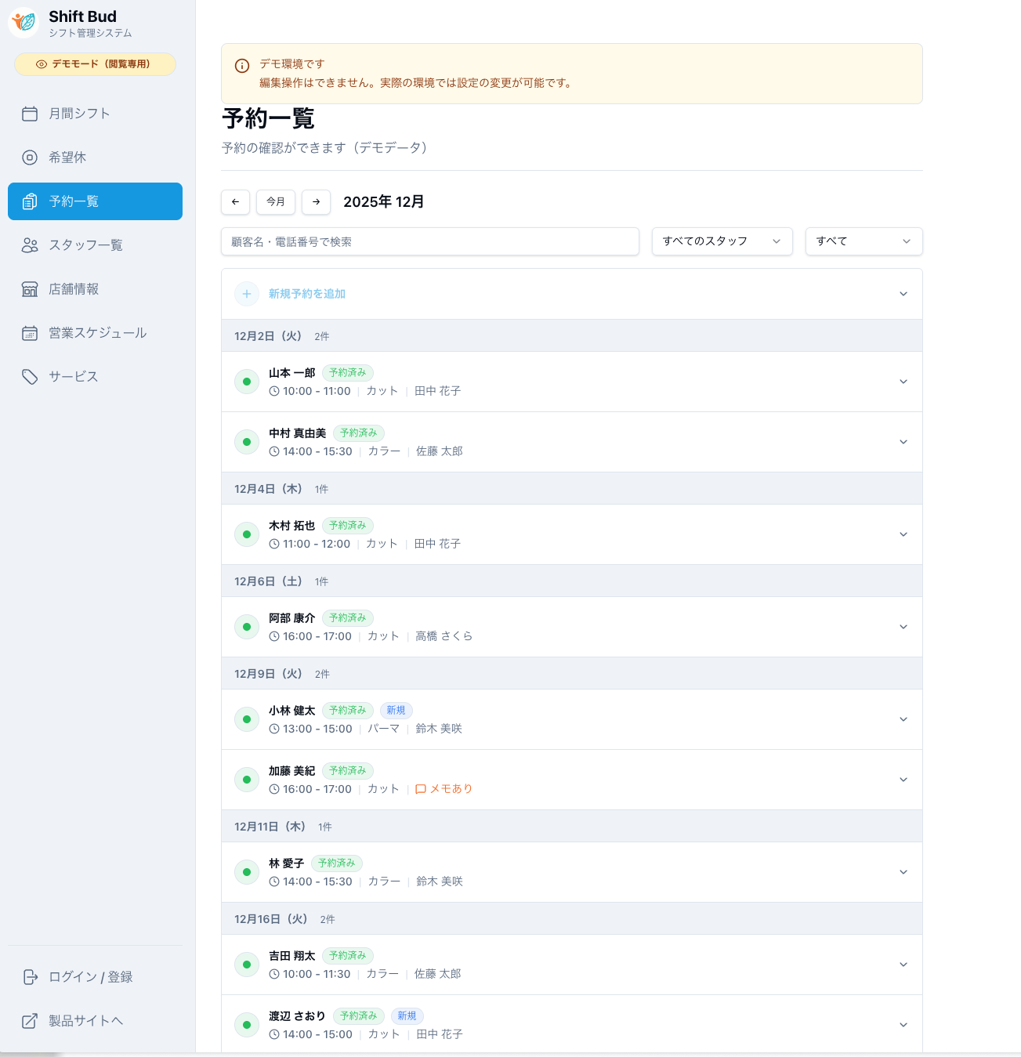The height and width of the screenshot is (1057, 1021).
Task: Click the previous month arrow button
Action: coord(235,202)
